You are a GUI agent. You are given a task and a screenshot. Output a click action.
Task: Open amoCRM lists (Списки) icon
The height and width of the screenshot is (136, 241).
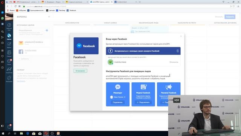coord(9,53)
